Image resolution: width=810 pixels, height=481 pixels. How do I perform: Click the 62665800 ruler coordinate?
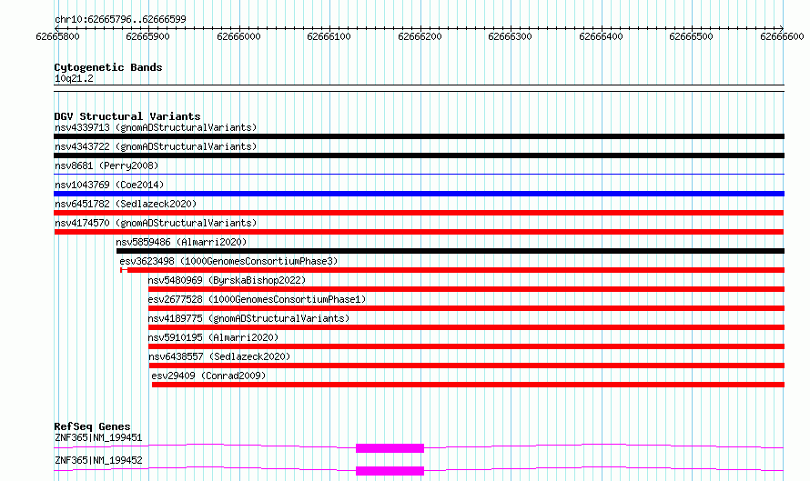(58, 36)
